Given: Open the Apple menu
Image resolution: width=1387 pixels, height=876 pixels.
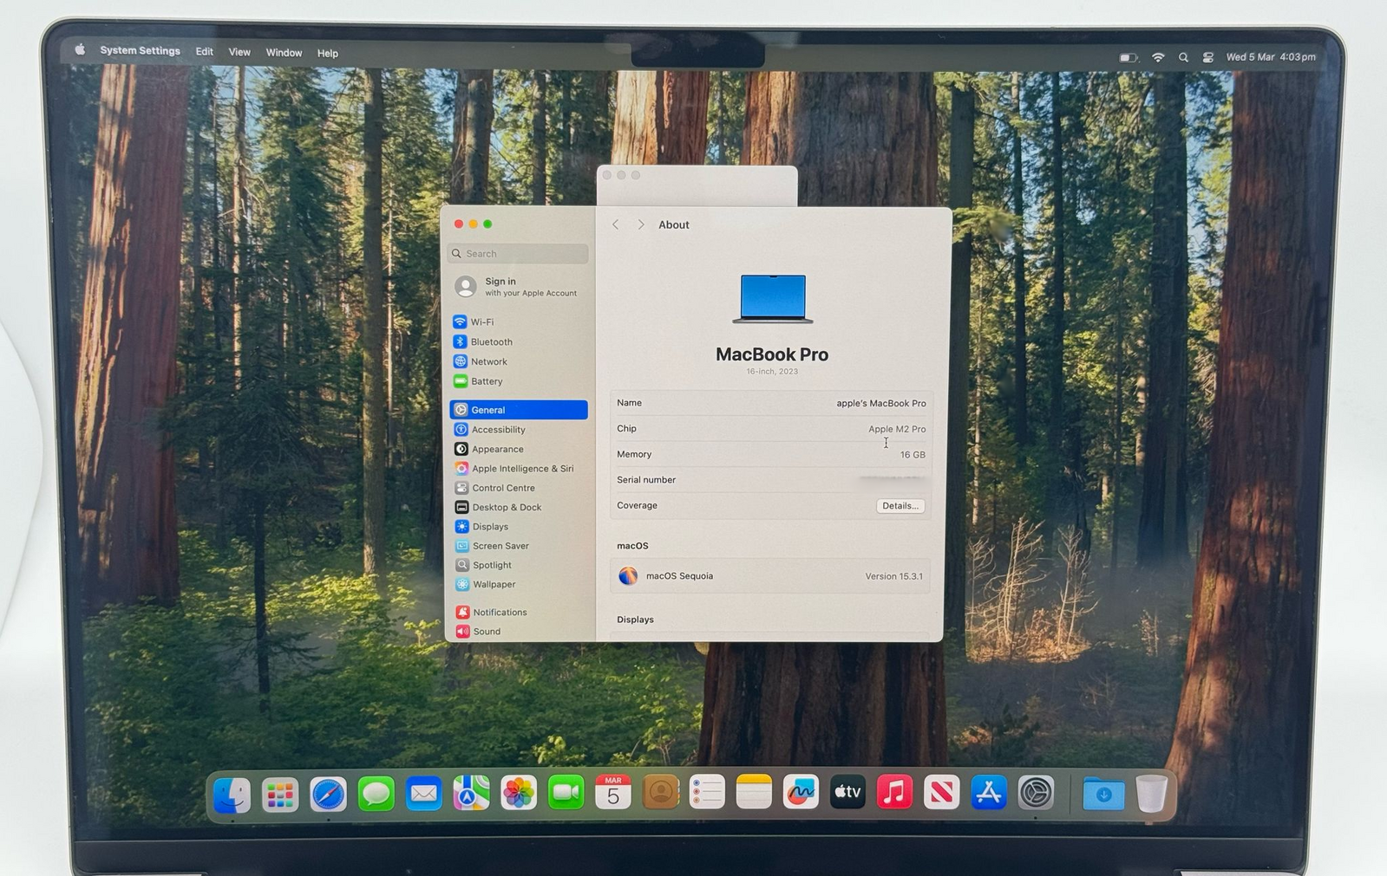Looking at the screenshot, I should pos(80,49).
